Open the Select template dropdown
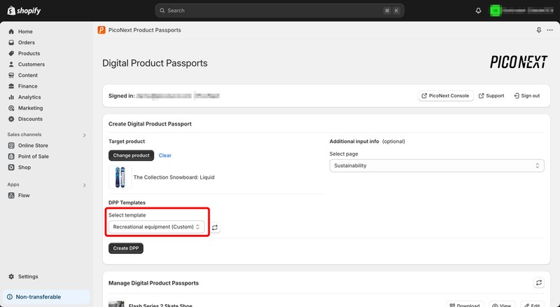The width and height of the screenshot is (560, 307). [157, 227]
